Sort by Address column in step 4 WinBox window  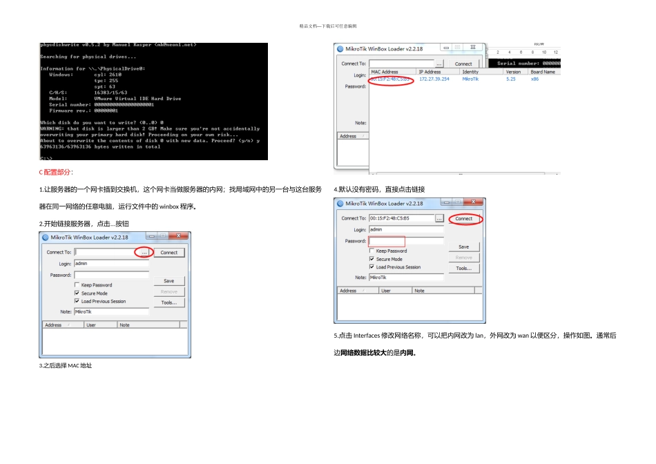coord(358,291)
